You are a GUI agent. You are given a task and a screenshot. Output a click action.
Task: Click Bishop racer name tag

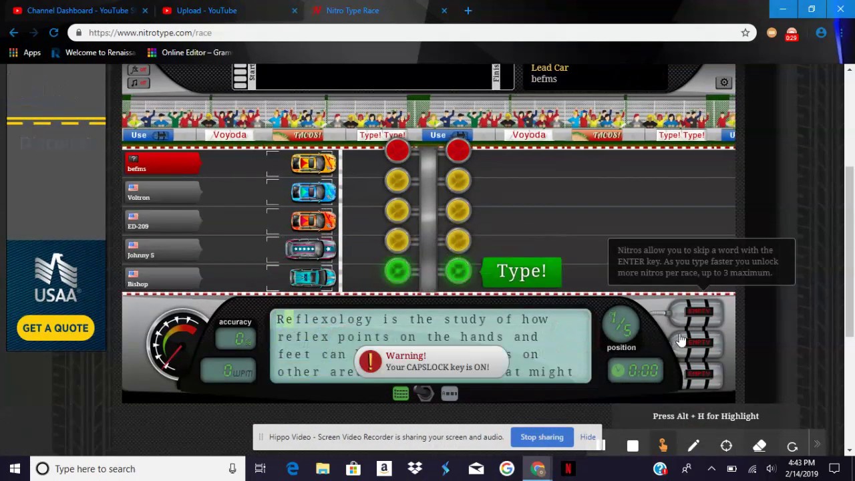coord(163,279)
